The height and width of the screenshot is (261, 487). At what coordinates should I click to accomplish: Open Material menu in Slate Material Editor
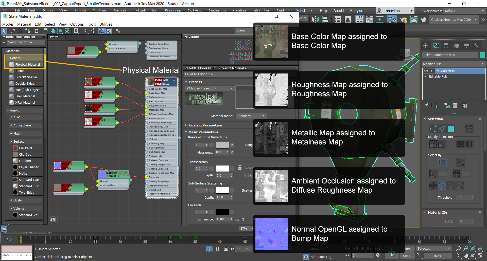24,24
